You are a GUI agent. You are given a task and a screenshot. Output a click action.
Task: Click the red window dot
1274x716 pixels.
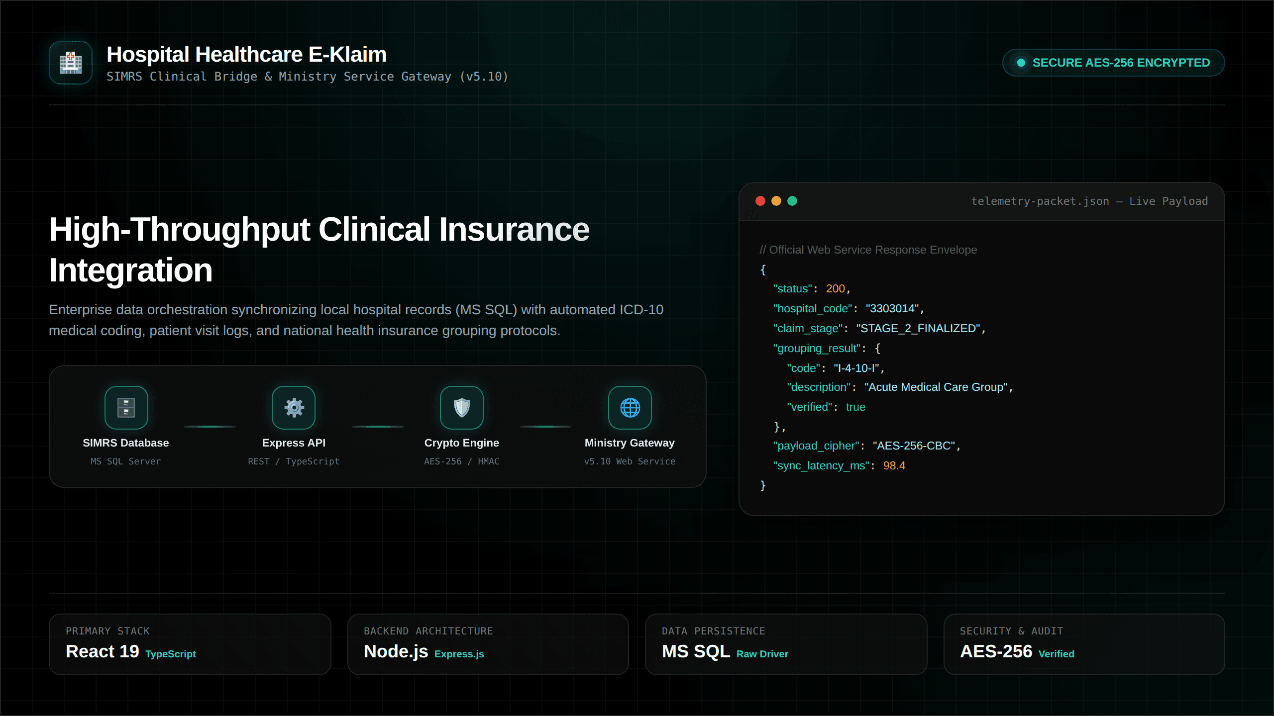point(760,201)
